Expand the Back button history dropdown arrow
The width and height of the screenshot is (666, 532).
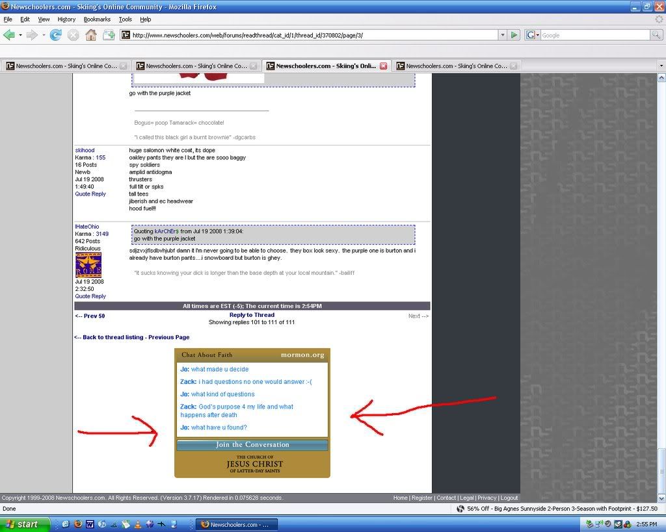point(20,35)
